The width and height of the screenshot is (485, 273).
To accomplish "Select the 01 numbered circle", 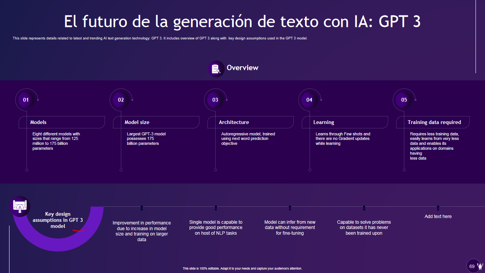I will [x=26, y=100].
